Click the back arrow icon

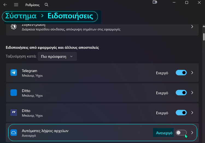(5, 5)
